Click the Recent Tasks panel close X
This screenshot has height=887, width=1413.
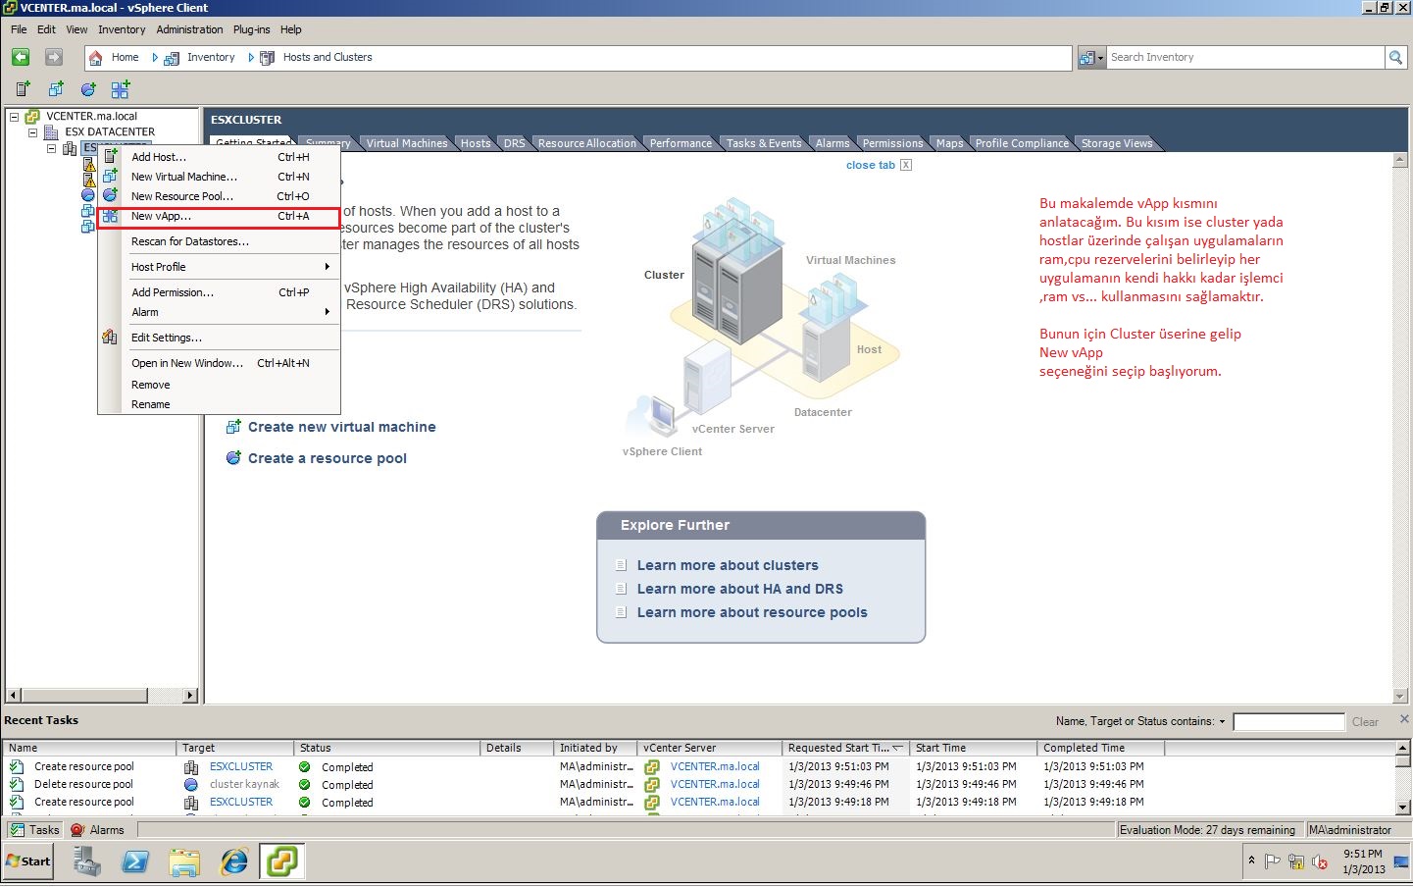[1404, 719]
